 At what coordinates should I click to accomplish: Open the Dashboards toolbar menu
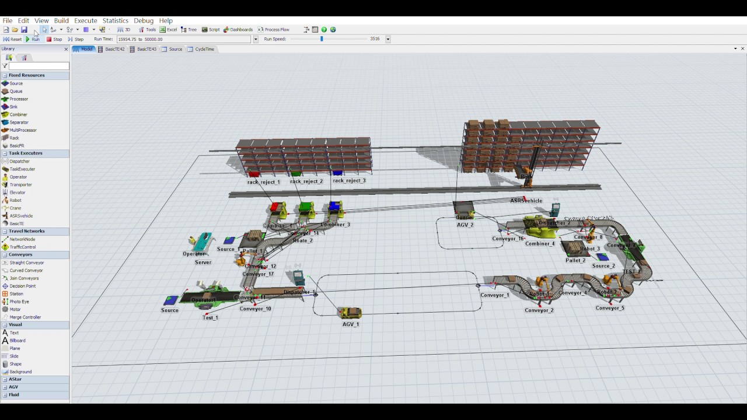pyautogui.click(x=238, y=30)
